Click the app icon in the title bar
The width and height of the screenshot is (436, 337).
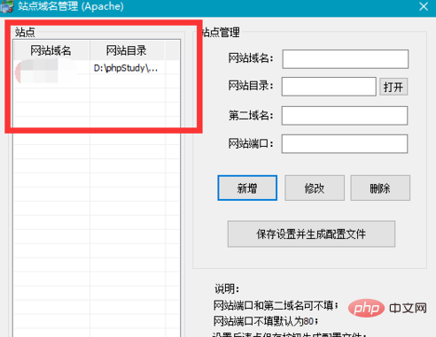pos(6,6)
